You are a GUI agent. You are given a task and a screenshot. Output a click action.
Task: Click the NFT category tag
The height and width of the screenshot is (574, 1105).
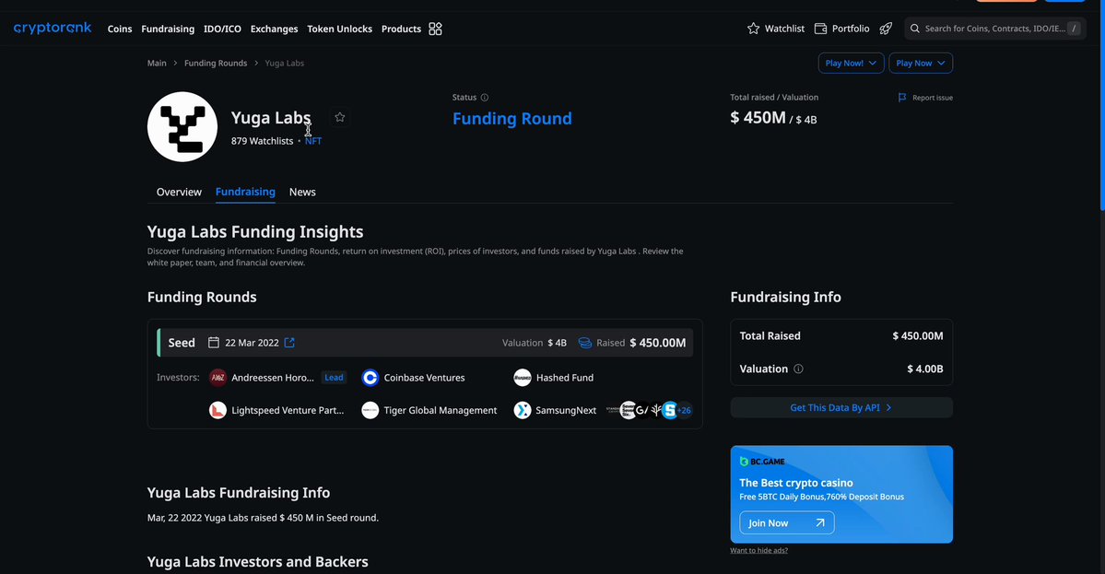pos(313,141)
